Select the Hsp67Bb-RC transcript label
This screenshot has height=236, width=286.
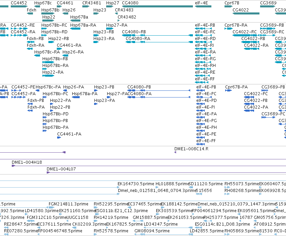54,25
